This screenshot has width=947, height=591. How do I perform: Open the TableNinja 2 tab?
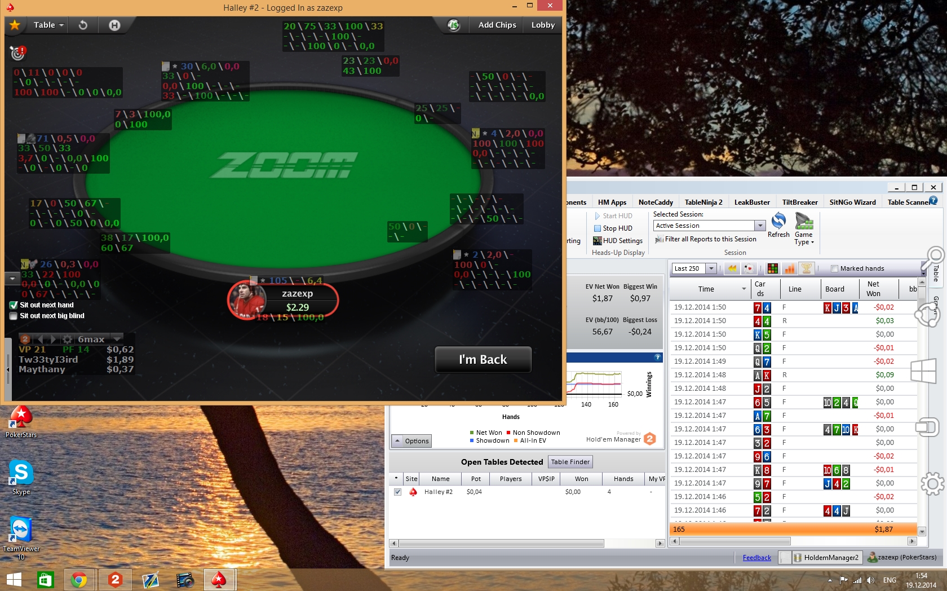703,202
